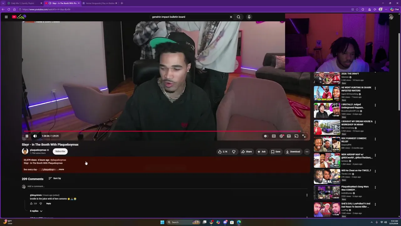This screenshot has height=226, width=401.
Task: Open the @kingchristc commenter profile
Action: click(x=36, y=195)
